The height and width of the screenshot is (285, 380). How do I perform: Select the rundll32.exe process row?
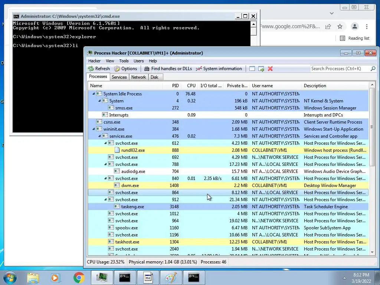[228, 150]
